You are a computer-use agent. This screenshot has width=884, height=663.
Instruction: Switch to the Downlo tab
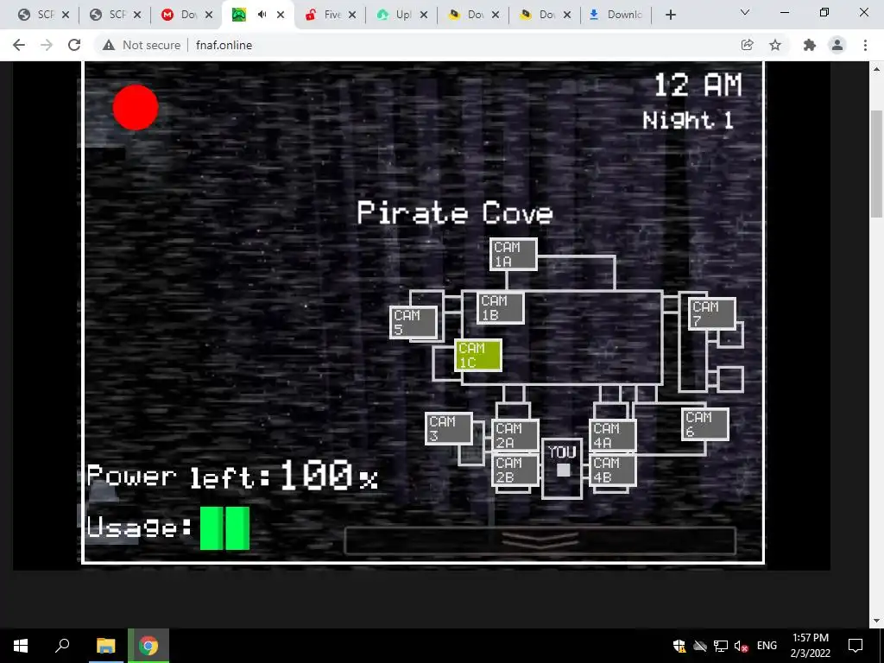click(x=616, y=15)
